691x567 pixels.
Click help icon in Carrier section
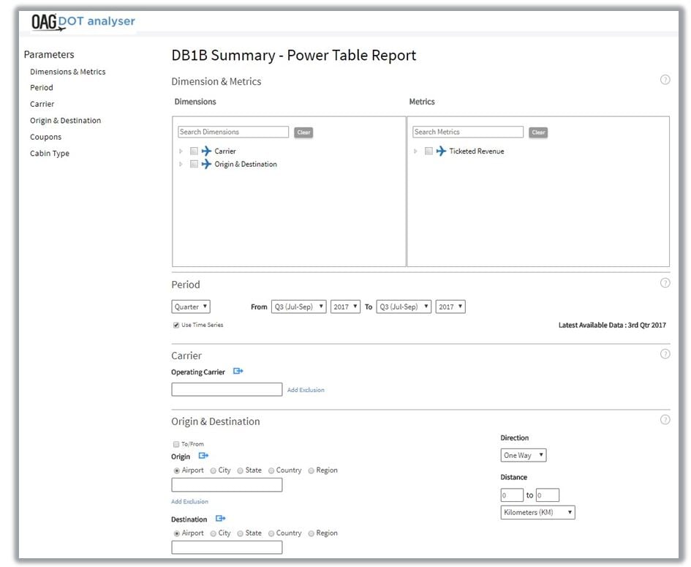click(665, 354)
